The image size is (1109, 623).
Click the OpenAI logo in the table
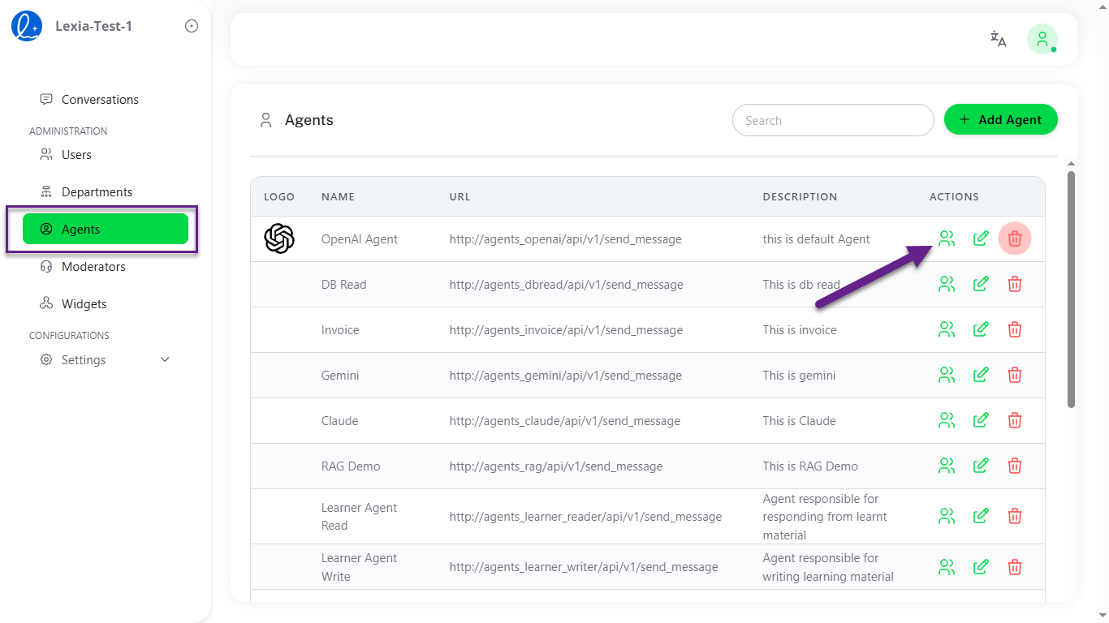(x=279, y=238)
